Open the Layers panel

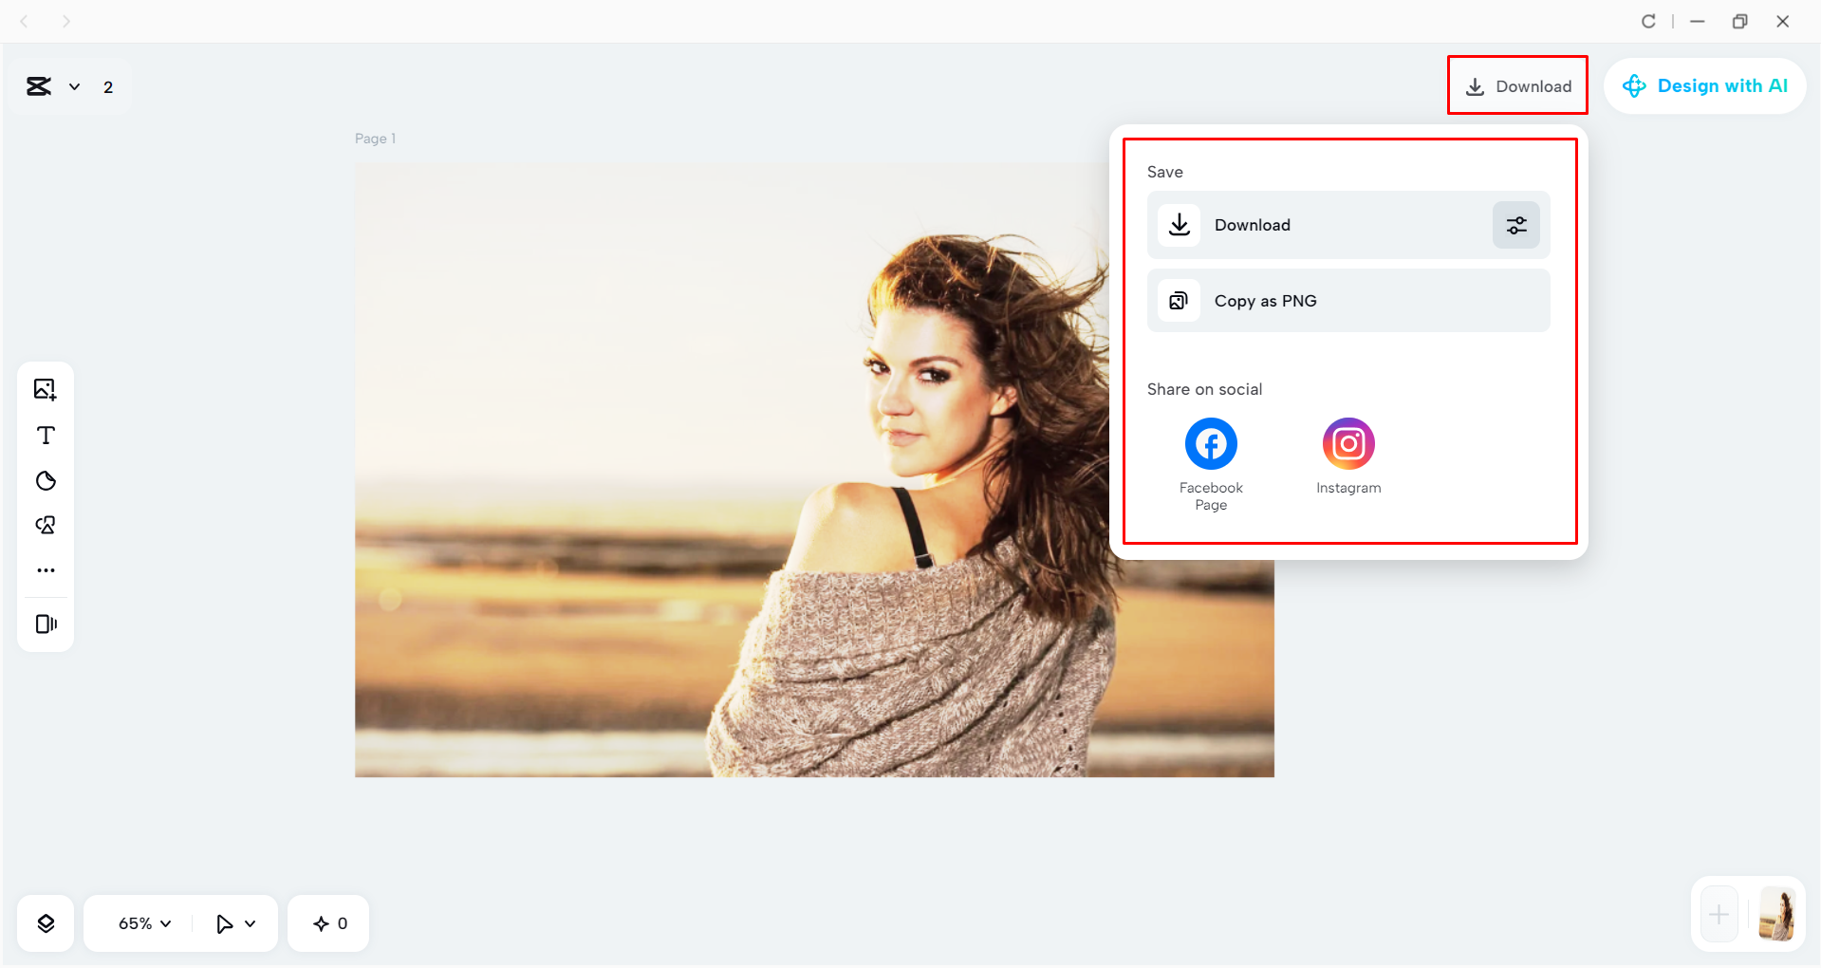[45, 921]
